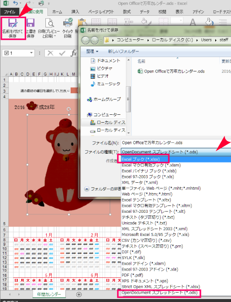The width and height of the screenshot is (231, 302).
Task: Click the dialog back navigation button
Action: pyautogui.click(x=85, y=40)
